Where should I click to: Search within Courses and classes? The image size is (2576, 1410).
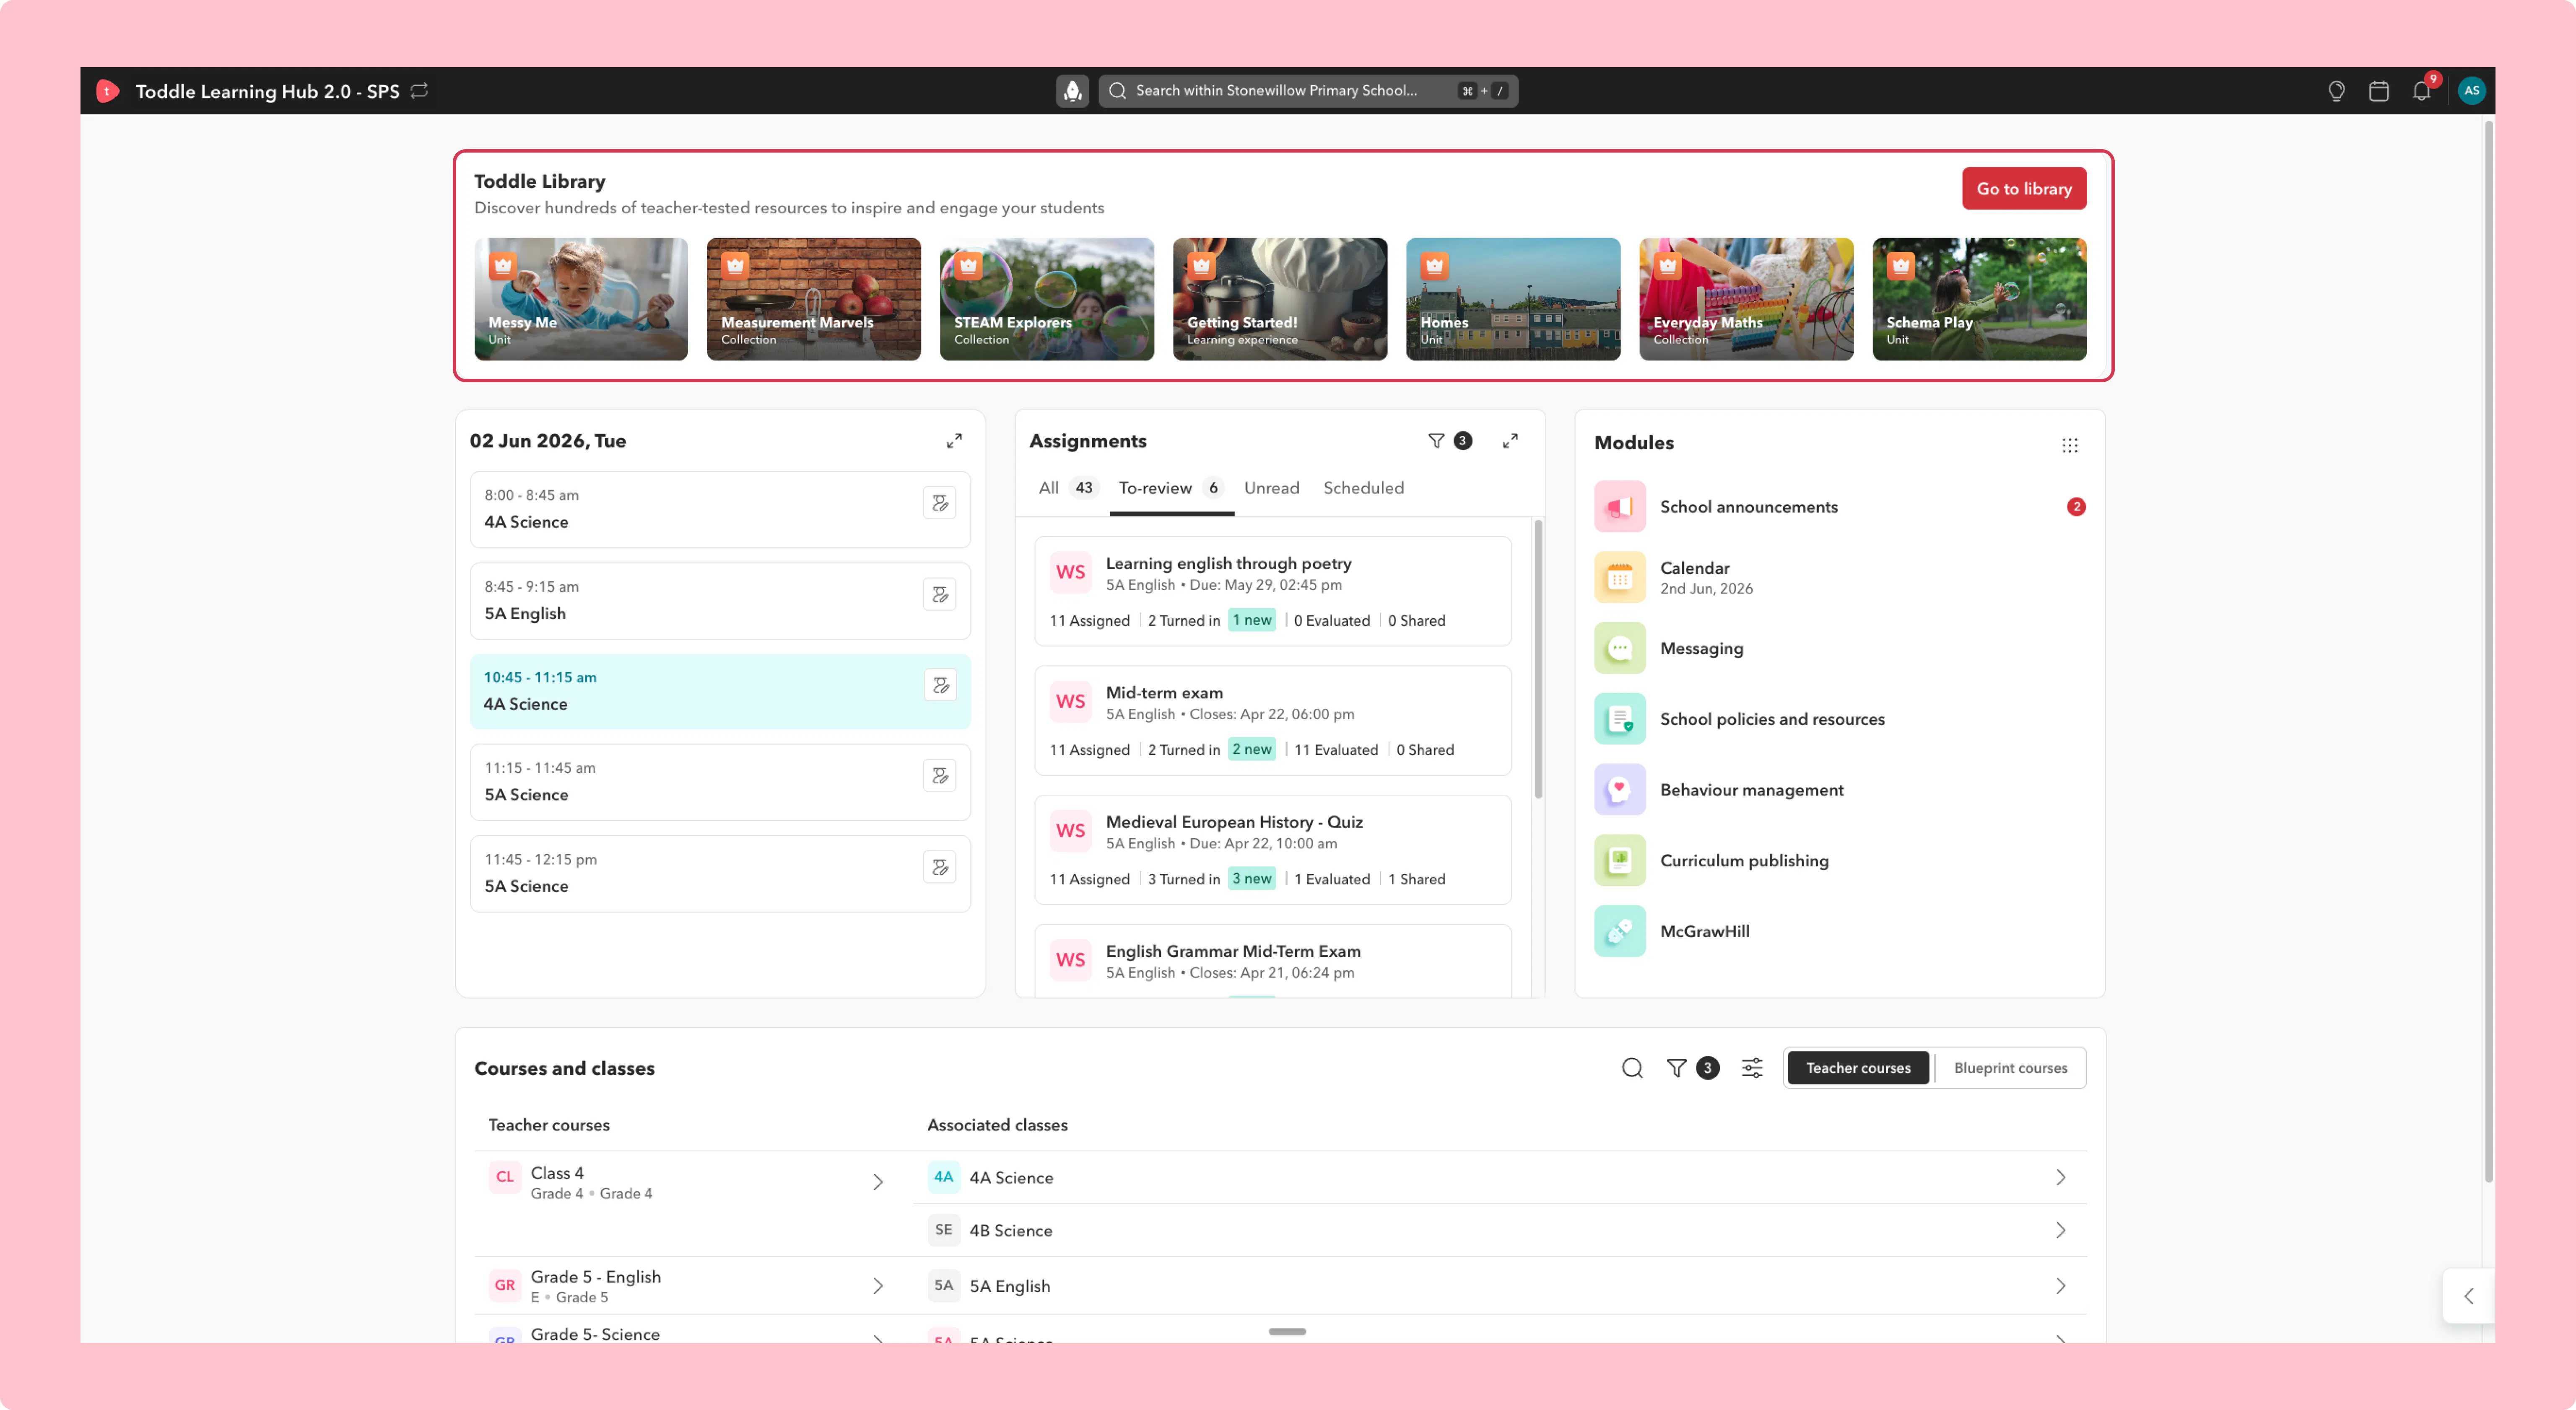tap(1632, 1068)
